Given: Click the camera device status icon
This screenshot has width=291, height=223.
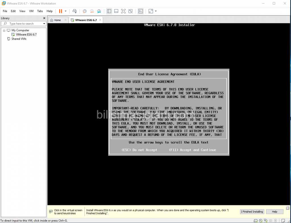Looking at the screenshot, I should [x=271, y=221].
